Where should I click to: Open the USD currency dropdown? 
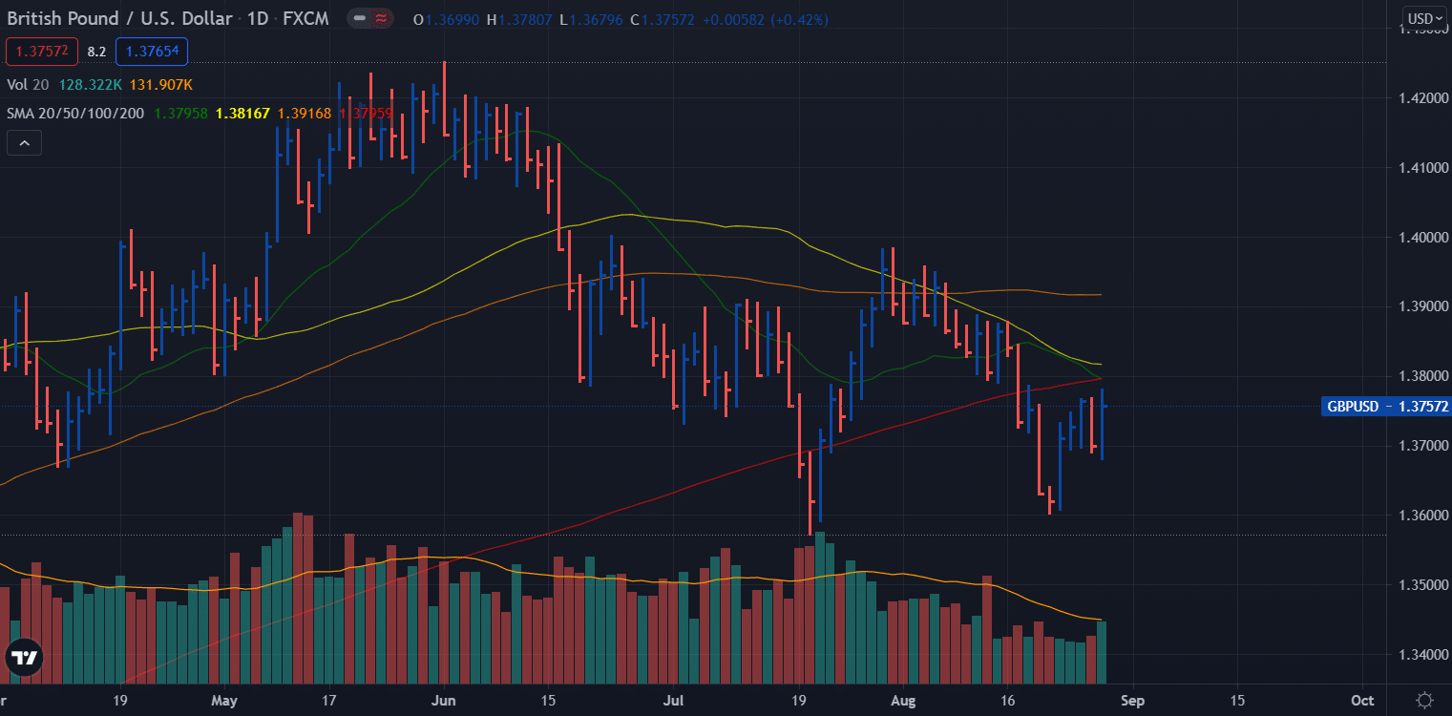(1426, 18)
